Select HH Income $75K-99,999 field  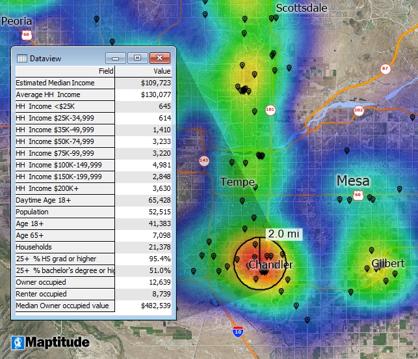coord(65,153)
